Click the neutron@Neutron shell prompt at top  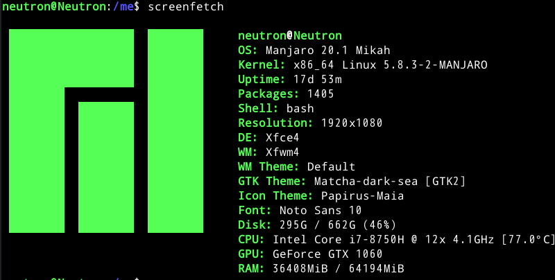[x=69, y=6]
